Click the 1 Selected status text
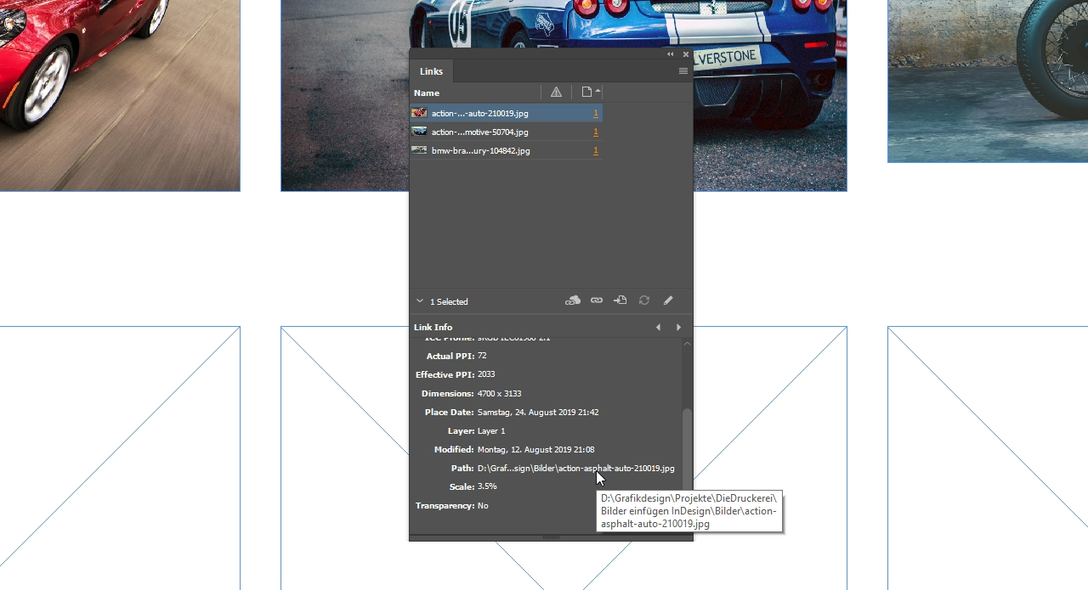Image resolution: width=1088 pixels, height=590 pixels. 449,301
